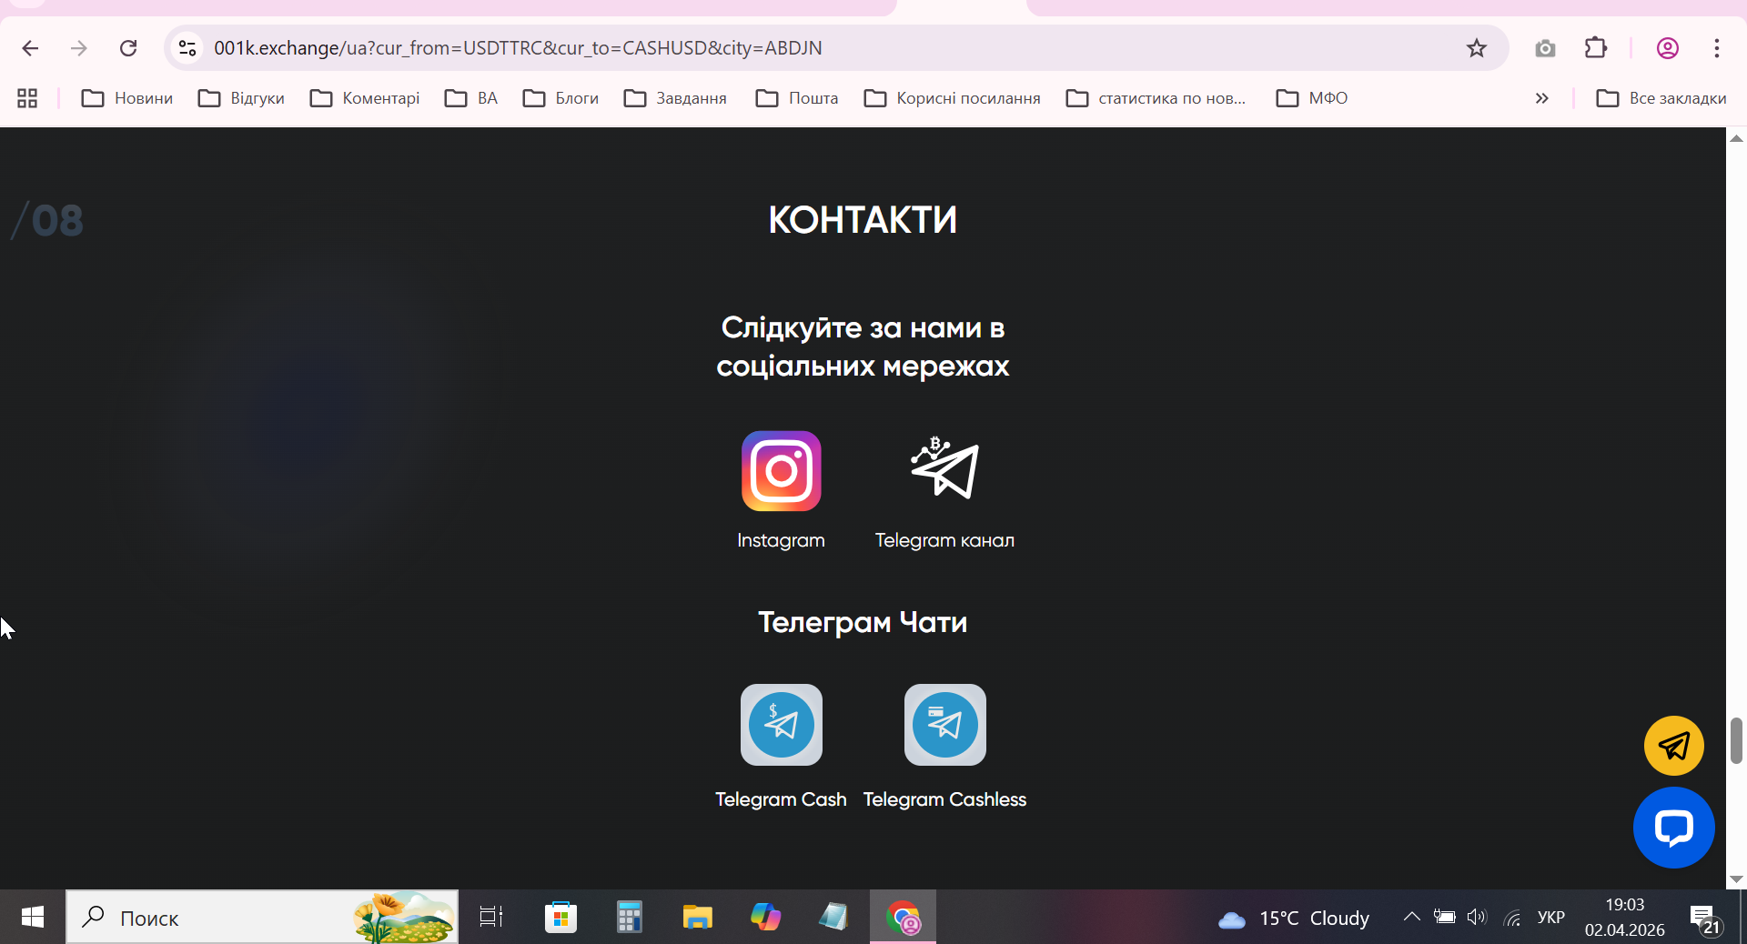Click the Телеграм Чати heading
1747x944 pixels.
click(863, 622)
